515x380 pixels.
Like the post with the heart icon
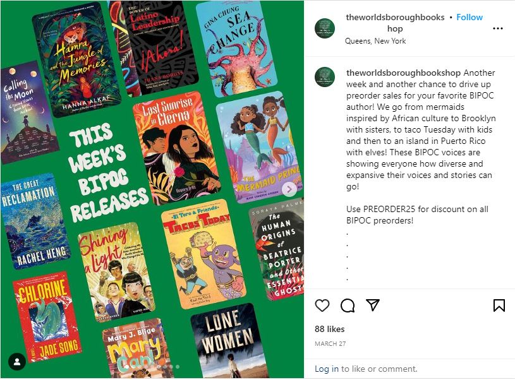click(322, 306)
